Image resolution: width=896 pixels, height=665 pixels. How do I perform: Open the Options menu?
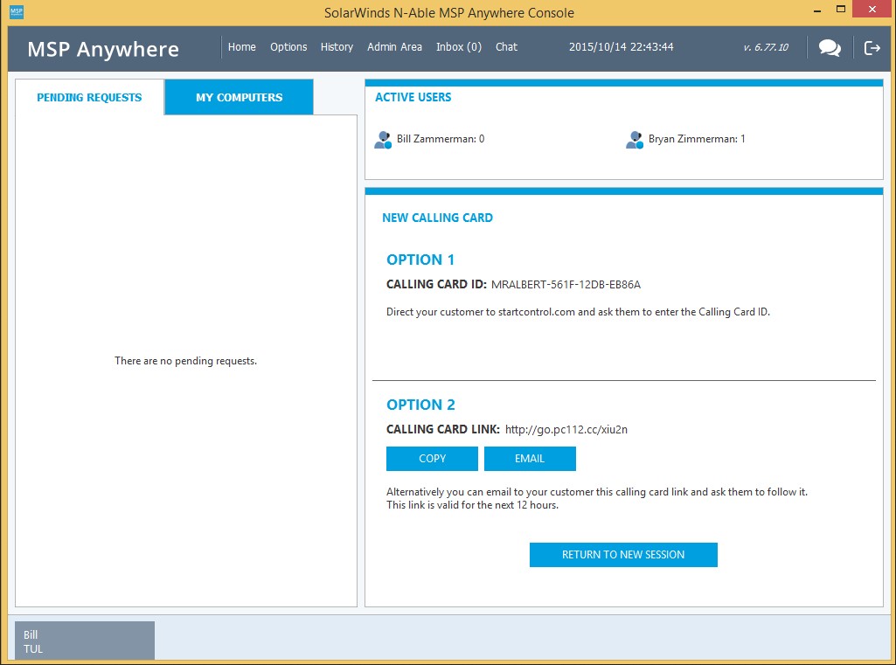tap(288, 47)
